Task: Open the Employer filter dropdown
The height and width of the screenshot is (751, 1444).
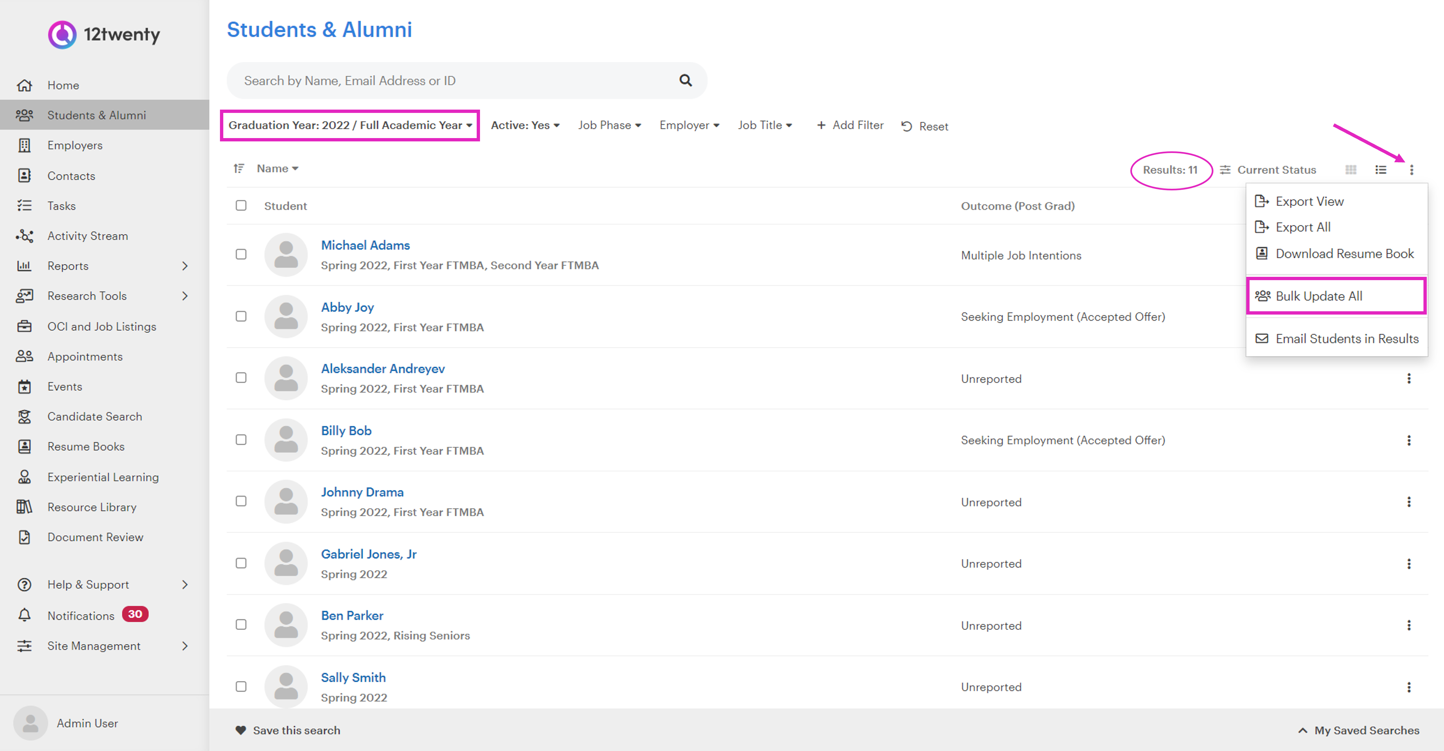Action: tap(689, 125)
